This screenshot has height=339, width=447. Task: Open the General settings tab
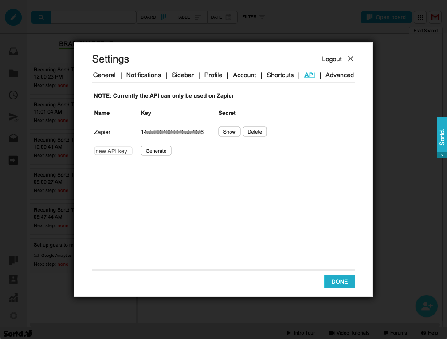click(104, 75)
